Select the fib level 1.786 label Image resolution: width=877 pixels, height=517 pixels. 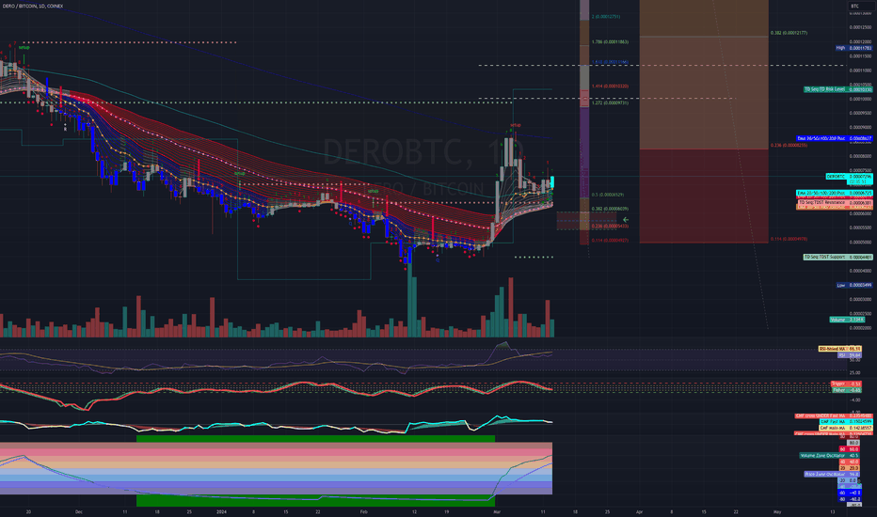pos(610,42)
